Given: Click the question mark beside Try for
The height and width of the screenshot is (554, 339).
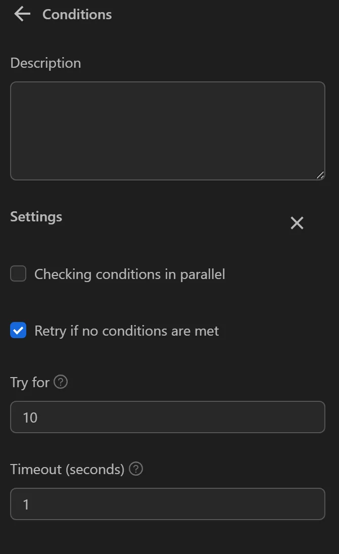Looking at the screenshot, I should (x=61, y=383).
